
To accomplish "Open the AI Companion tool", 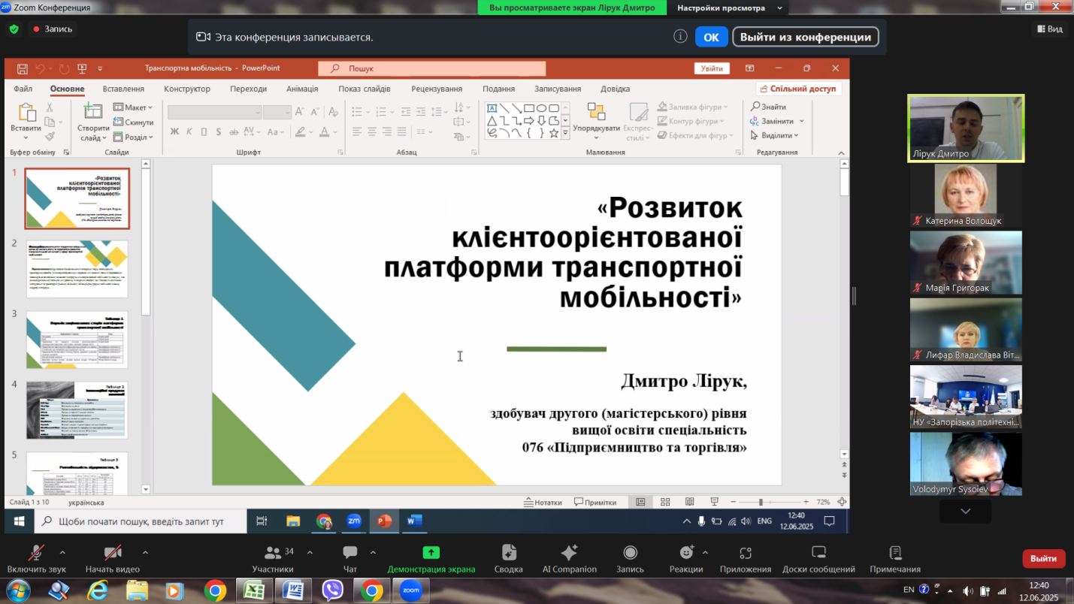I will pyautogui.click(x=569, y=554).
